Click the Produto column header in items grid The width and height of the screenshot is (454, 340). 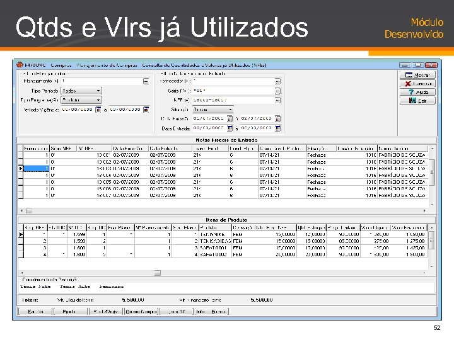[215, 228]
